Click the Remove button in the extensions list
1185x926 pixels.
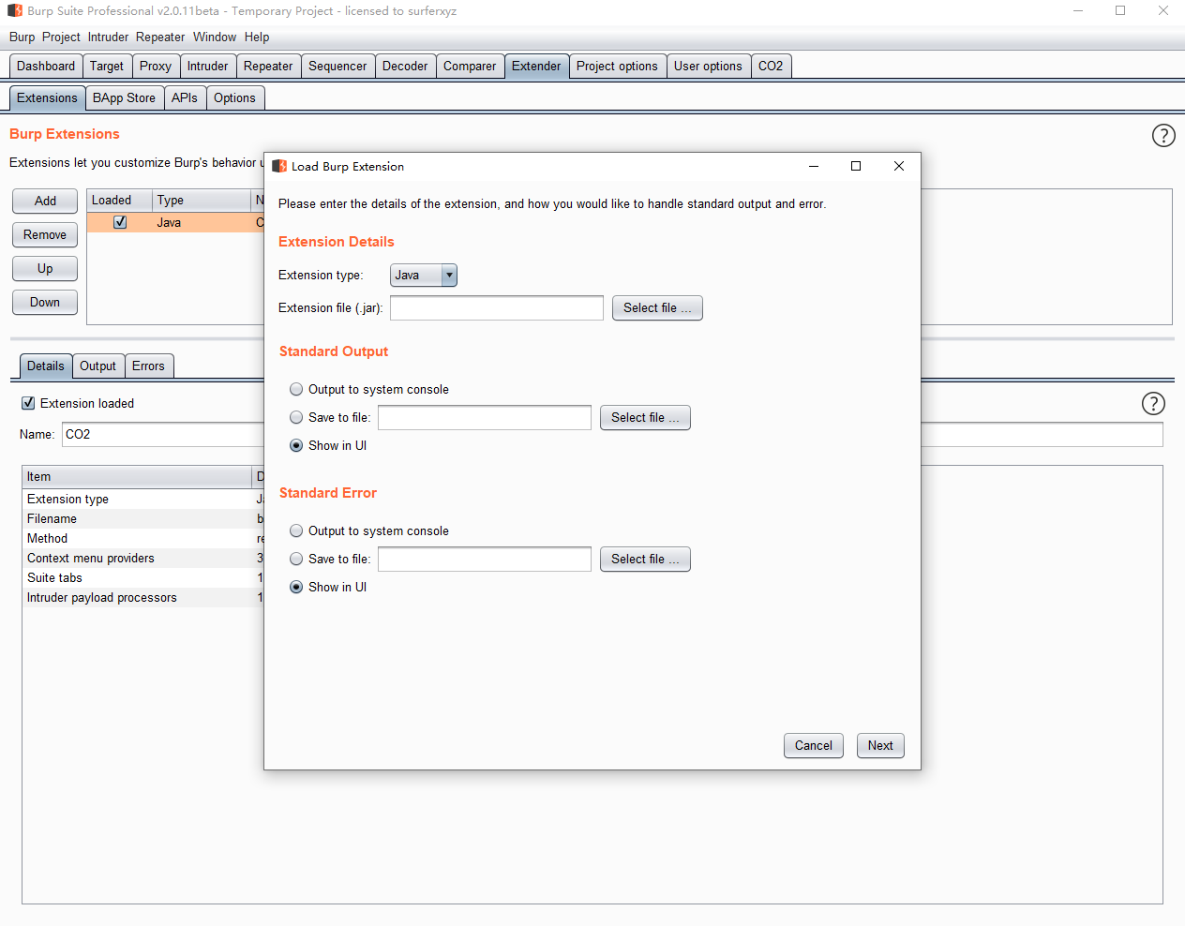pyautogui.click(x=45, y=235)
